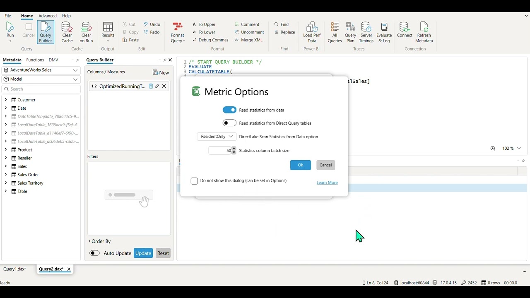This screenshot has height=298, width=530.
Task: Click the Undo button
Action: click(x=152, y=24)
